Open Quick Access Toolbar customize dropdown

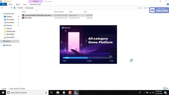pos(10,2)
